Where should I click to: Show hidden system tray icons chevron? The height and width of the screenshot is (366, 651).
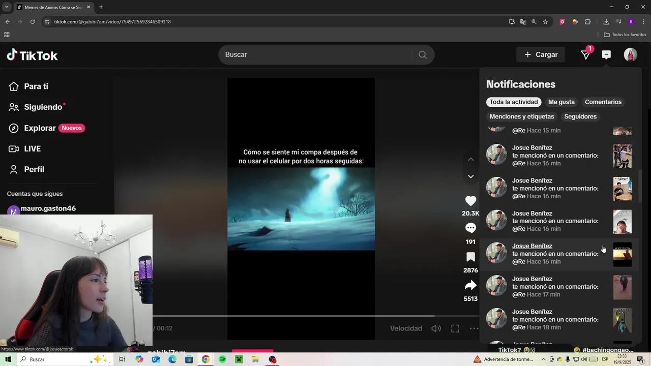tap(544, 359)
